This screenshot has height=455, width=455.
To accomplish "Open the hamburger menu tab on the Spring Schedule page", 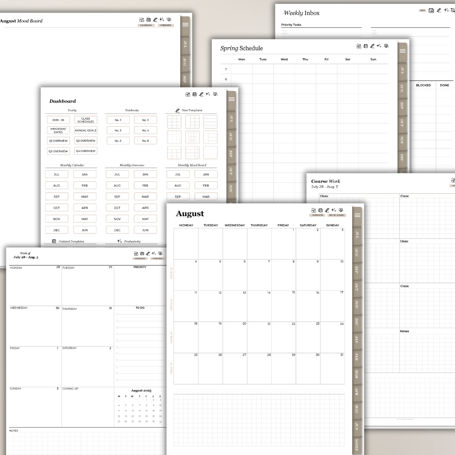I will tap(402, 51).
